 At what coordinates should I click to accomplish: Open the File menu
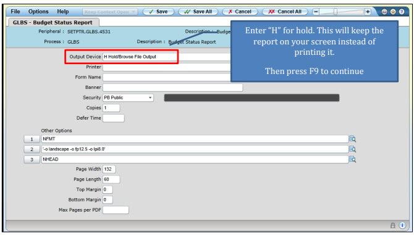(15, 12)
